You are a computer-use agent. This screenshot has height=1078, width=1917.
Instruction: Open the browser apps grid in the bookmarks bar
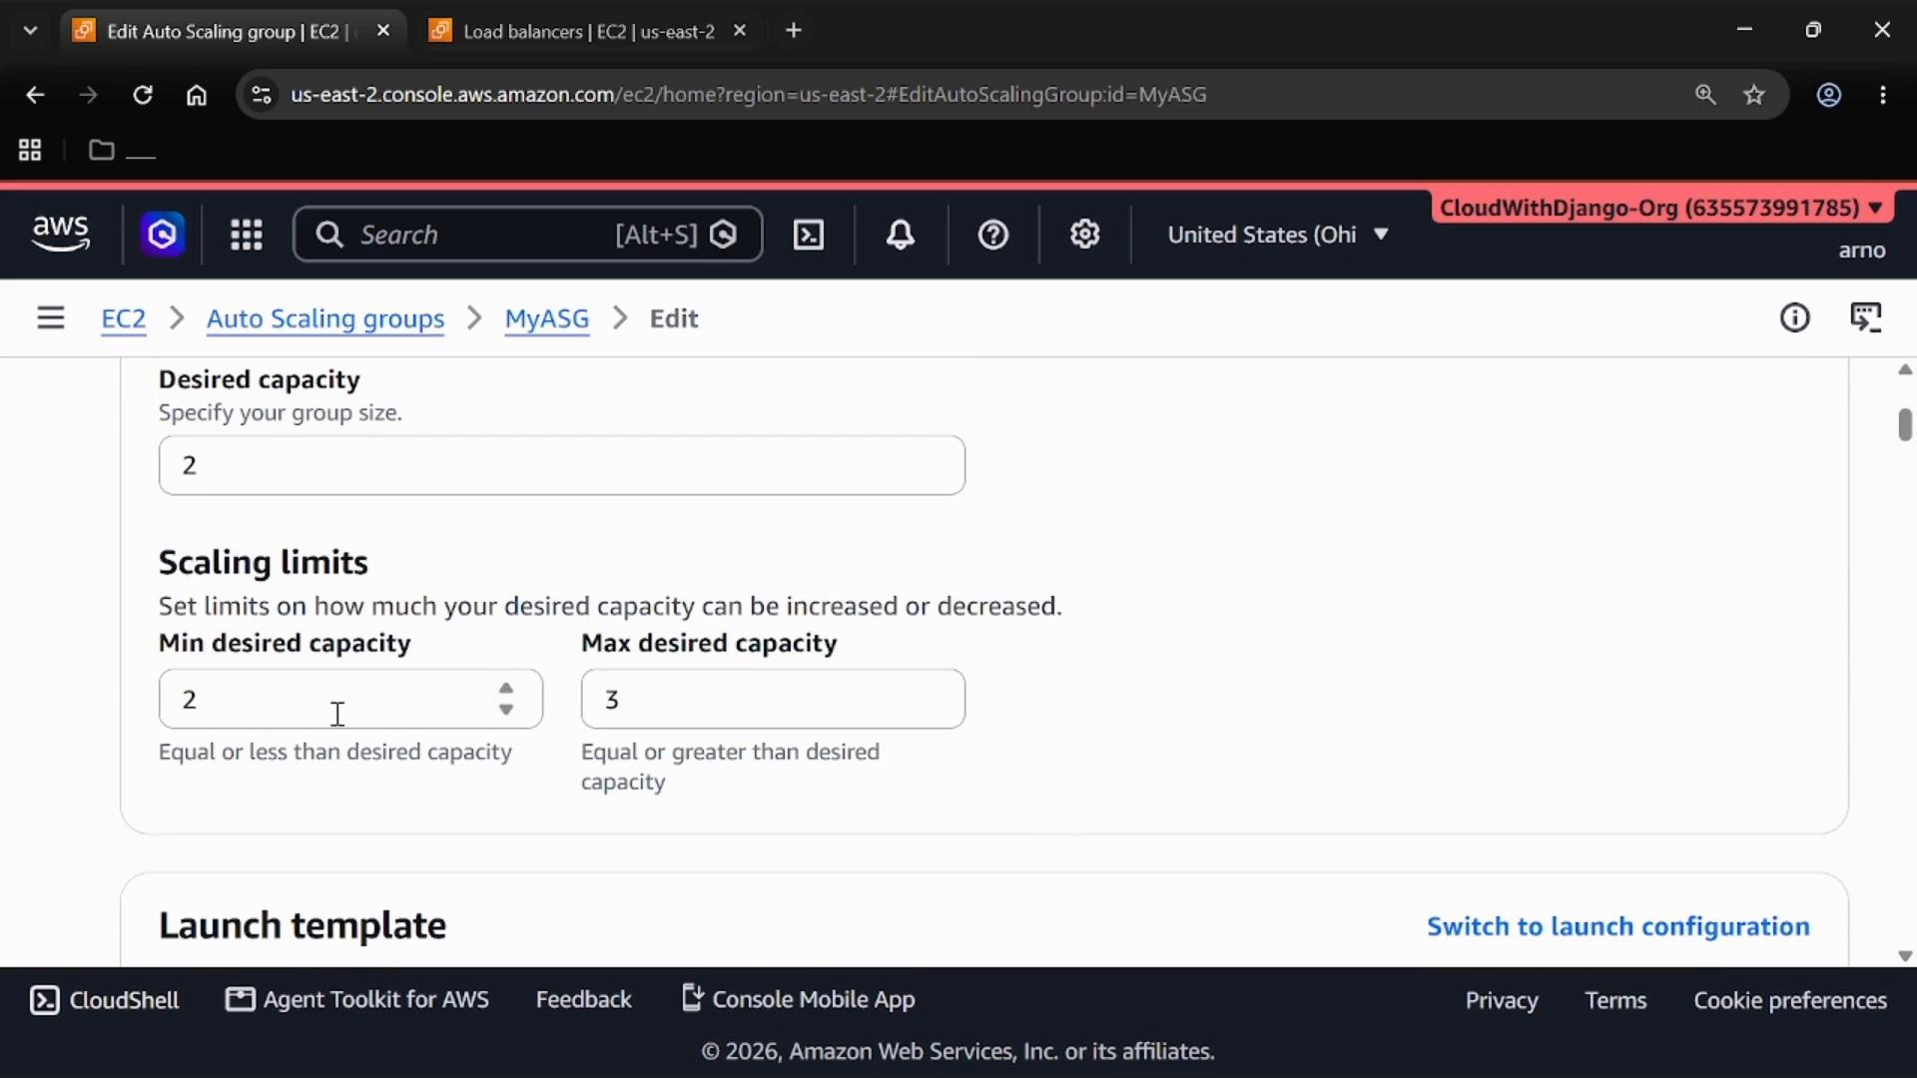(30, 151)
